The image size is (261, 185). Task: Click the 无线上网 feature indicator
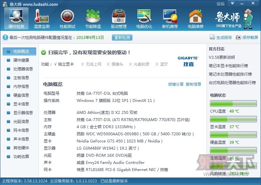[91, 64]
